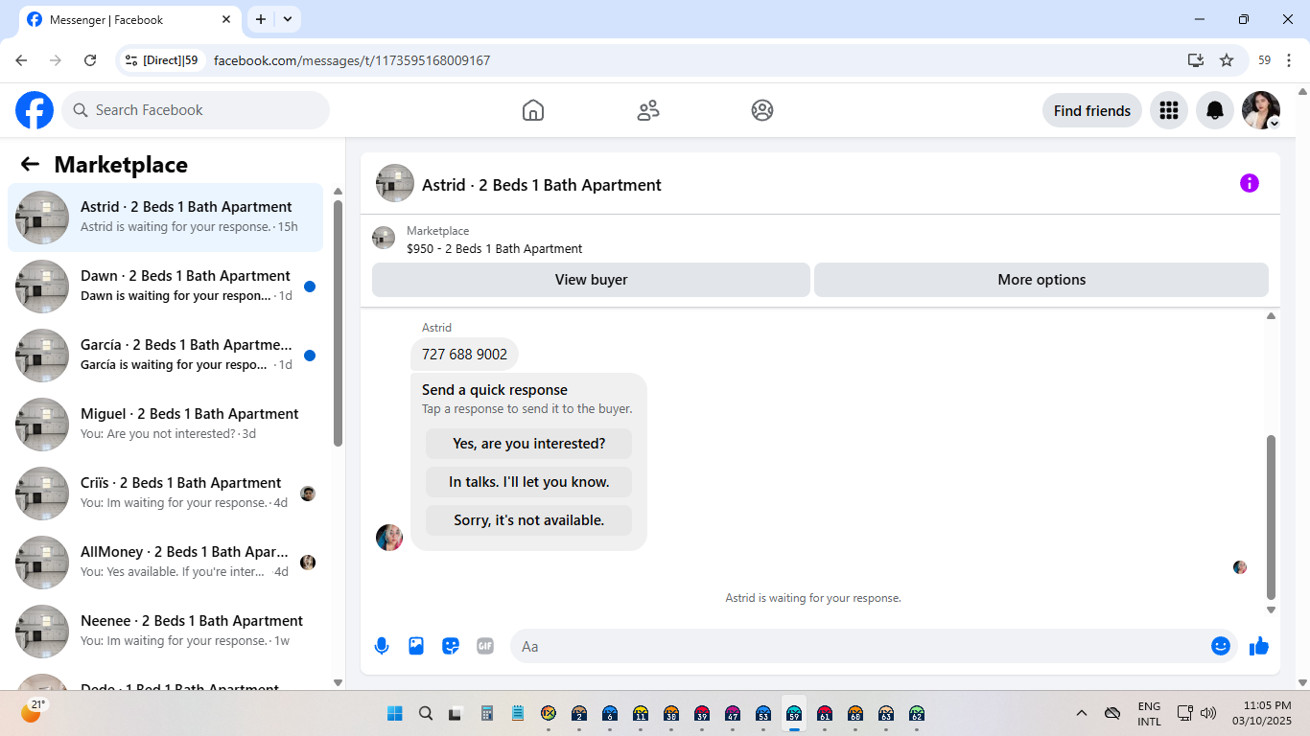This screenshot has height=736, width=1310.
Task: Open AllMoney's apartment conversation
Action: [166, 563]
